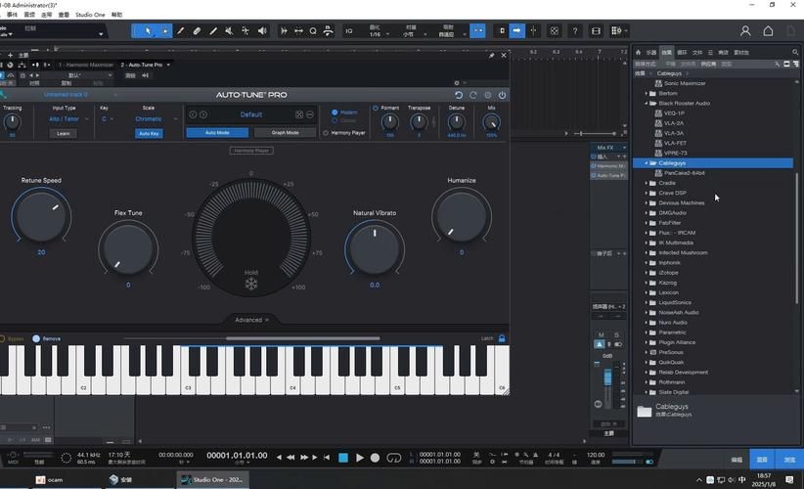Open the Studio One menu
Screen dimensions: 804x489
[90, 15]
